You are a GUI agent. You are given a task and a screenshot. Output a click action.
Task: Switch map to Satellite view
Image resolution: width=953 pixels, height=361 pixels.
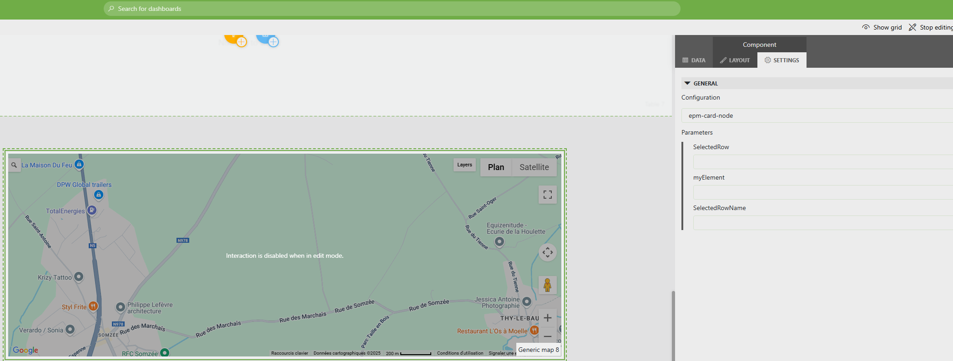coord(534,167)
